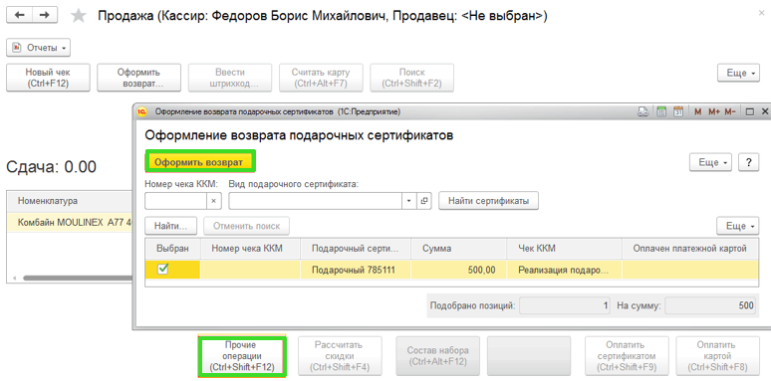Screen dimensions: 771x381
Task: Open the Отчеты dropdown menu
Action: click(39, 48)
